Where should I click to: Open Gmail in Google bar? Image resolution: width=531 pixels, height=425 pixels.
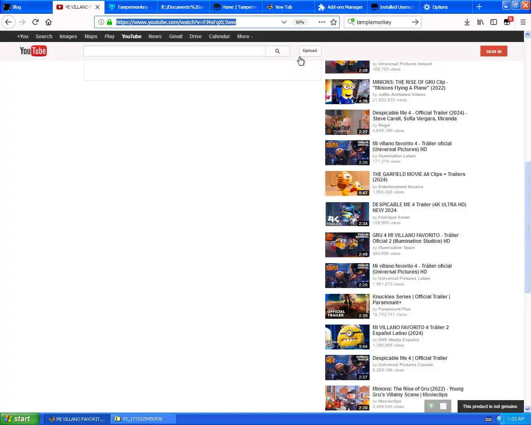tap(175, 37)
